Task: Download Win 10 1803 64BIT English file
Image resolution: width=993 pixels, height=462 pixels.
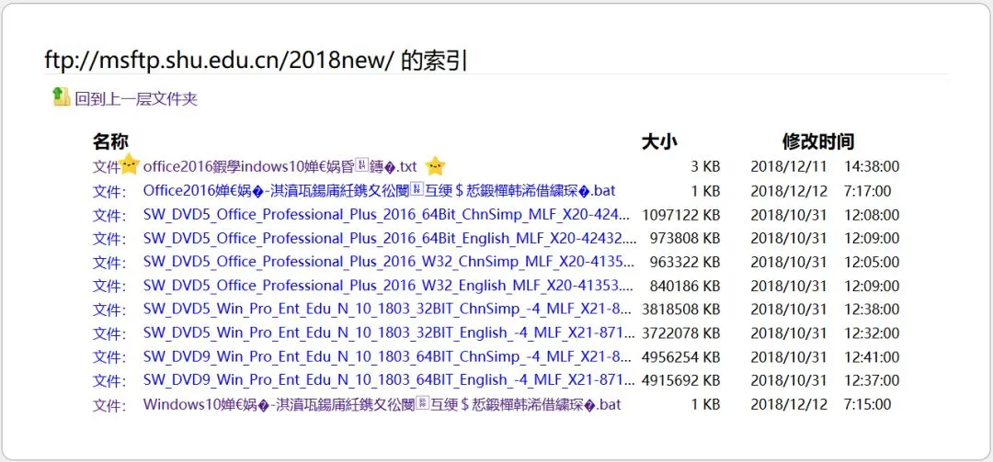Action: pos(389,380)
